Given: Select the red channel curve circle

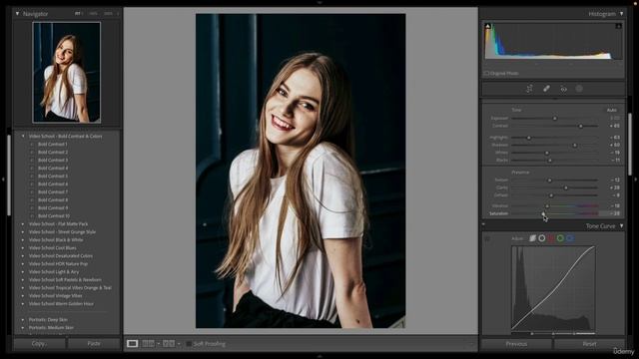Looking at the screenshot, I should 551,238.
